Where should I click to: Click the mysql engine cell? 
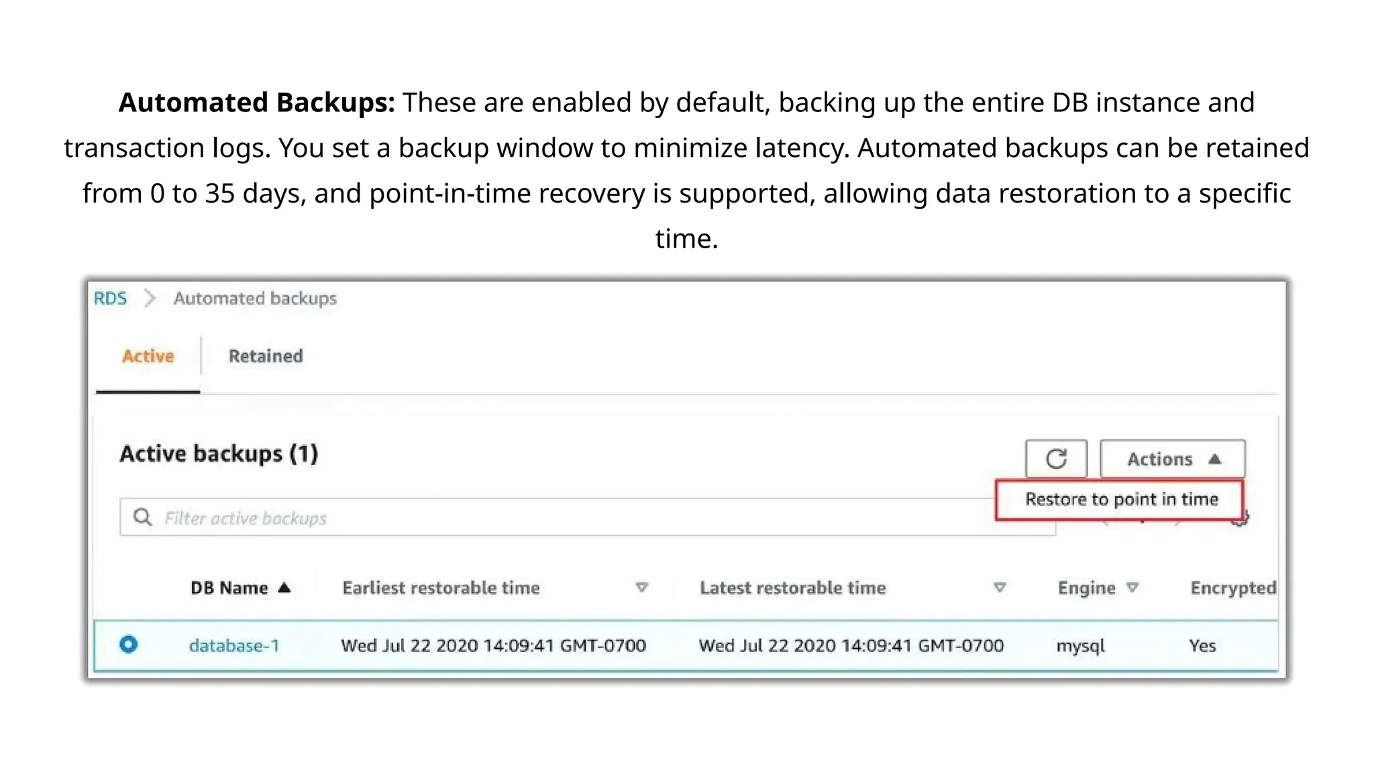coord(1080,646)
